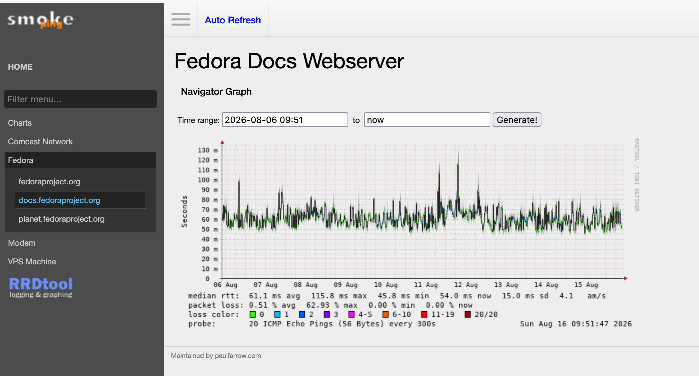Click the magenta loss color 4-5 swatch
The width and height of the screenshot is (699, 376).
352,314
